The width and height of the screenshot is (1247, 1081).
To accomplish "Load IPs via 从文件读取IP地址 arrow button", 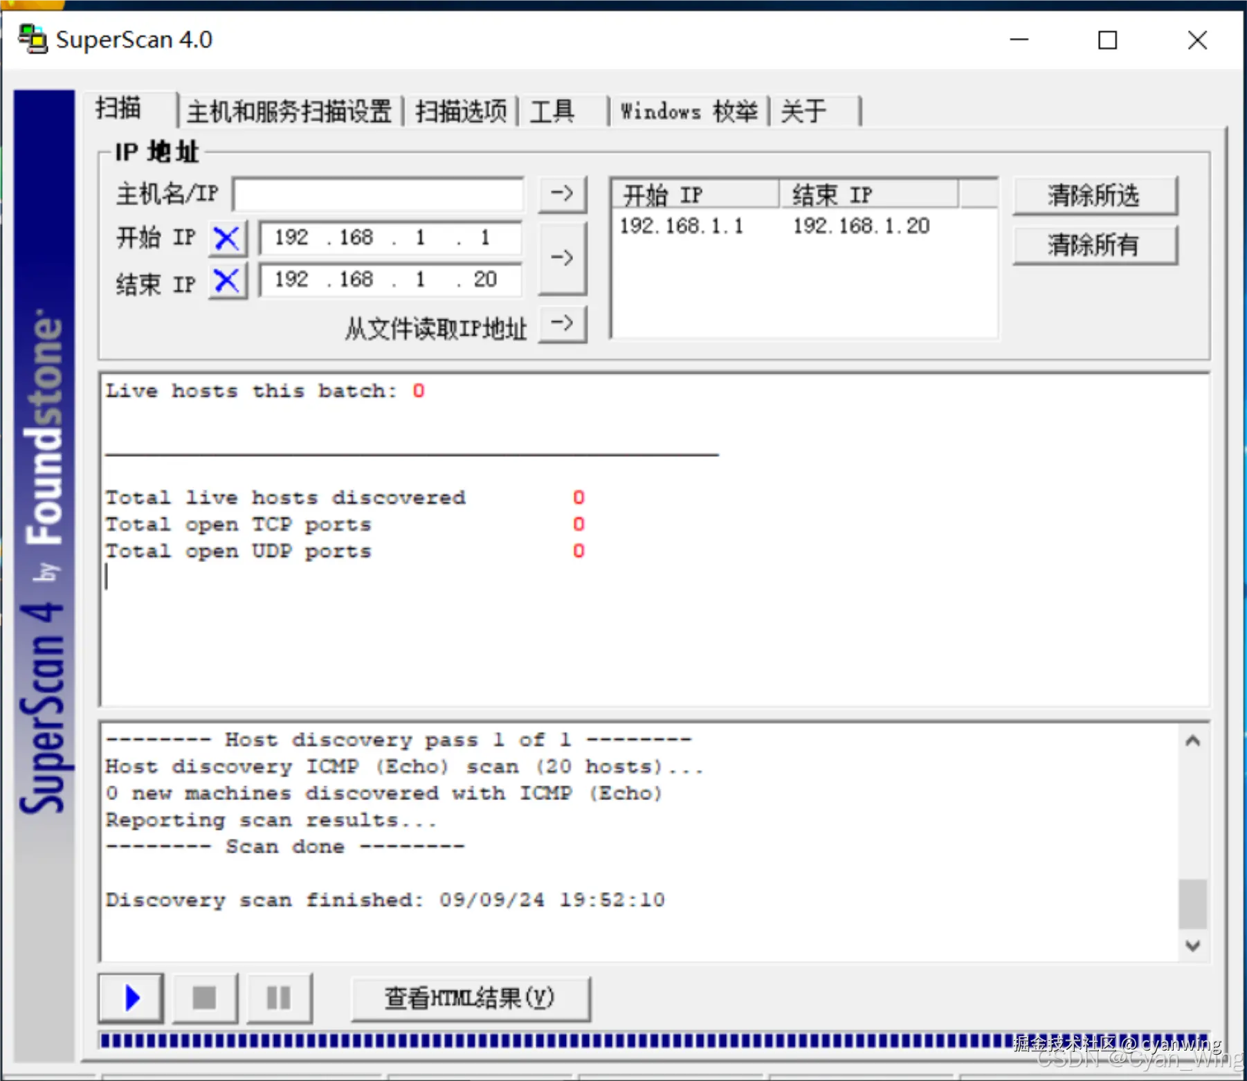I will (x=562, y=324).
